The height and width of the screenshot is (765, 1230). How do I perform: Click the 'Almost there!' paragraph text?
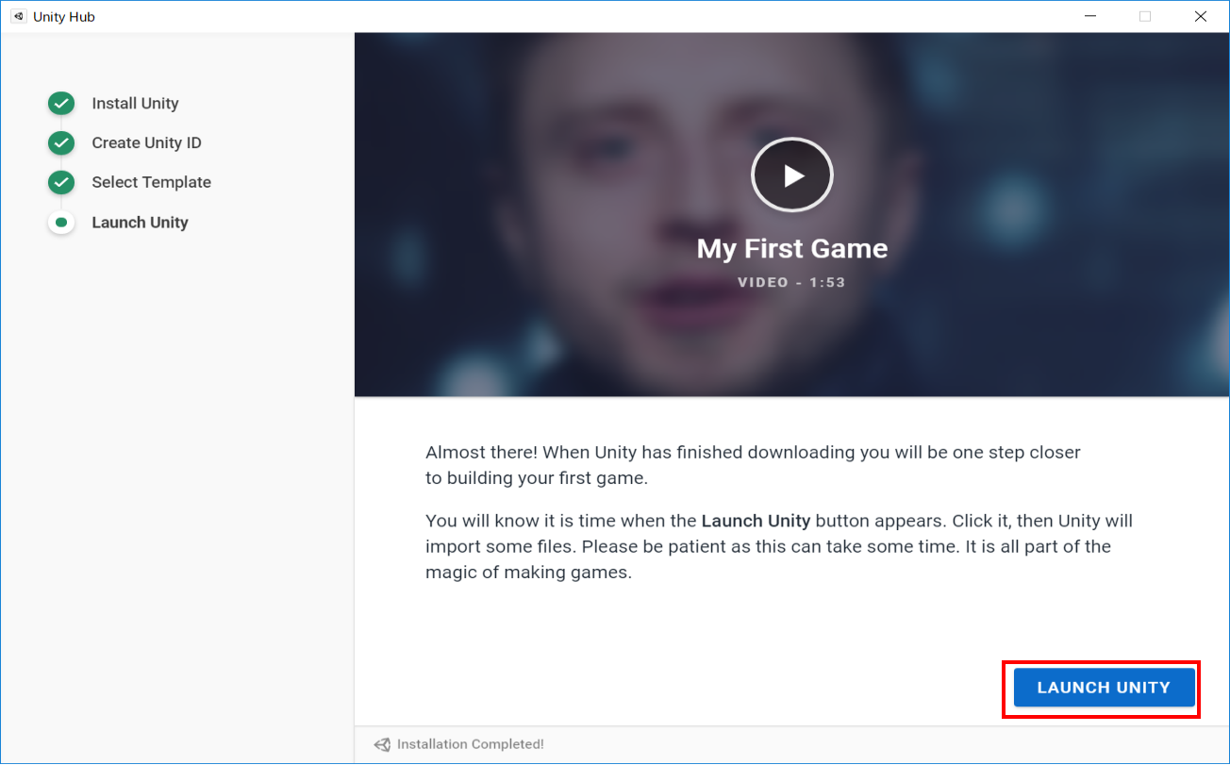753,465
